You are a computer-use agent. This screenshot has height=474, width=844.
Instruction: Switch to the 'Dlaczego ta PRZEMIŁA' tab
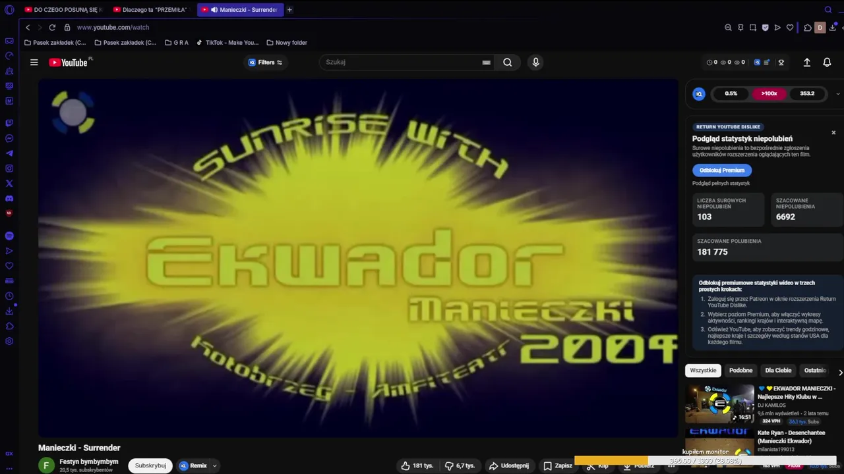coord(152,10)
